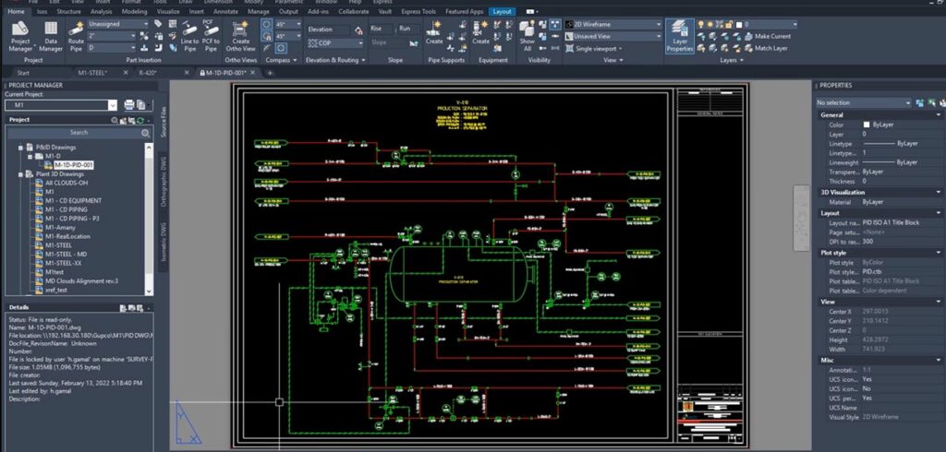Click Create Ortho View icon
Screen dimensions: 946x452
pos(241,37)
